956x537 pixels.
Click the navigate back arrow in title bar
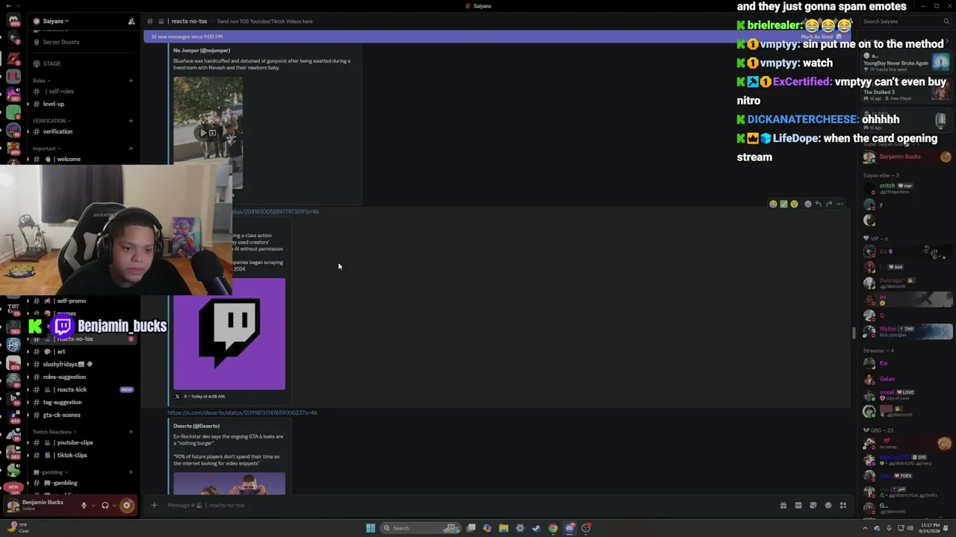[x=8, y=6]
